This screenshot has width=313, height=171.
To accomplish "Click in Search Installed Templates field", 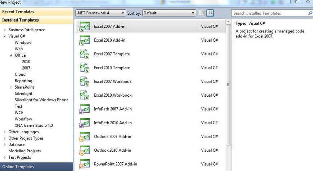I will 269,13.
